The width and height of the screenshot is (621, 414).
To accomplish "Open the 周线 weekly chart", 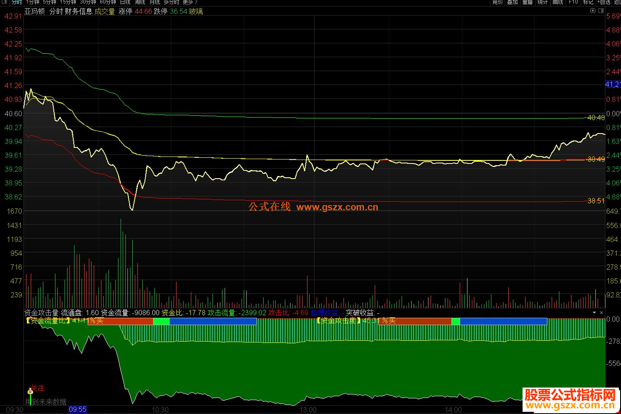I will point(140,2).
